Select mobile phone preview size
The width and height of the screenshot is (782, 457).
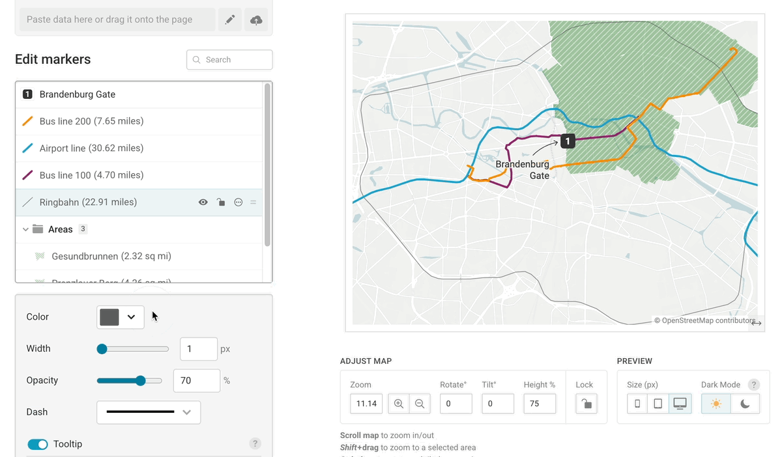click(637, 404)
